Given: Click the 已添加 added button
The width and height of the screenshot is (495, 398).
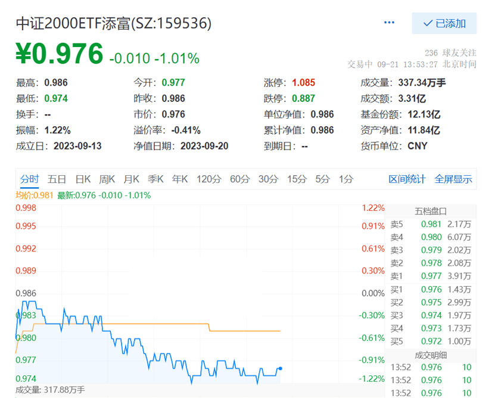Looking at the screenshot, I should click(444, 23).
